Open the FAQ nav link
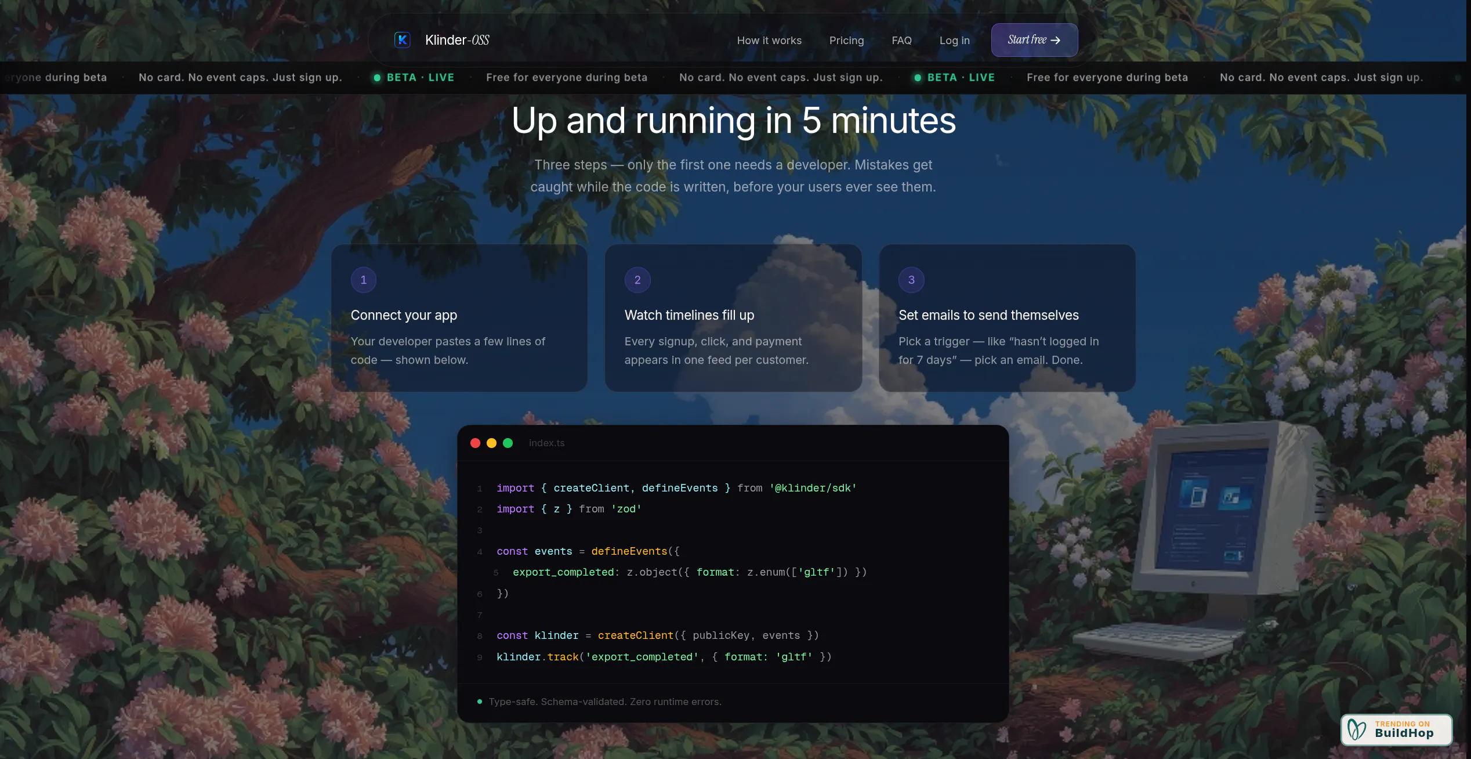1471x759 pixels. pyautogui.click(x=901, y=41)
